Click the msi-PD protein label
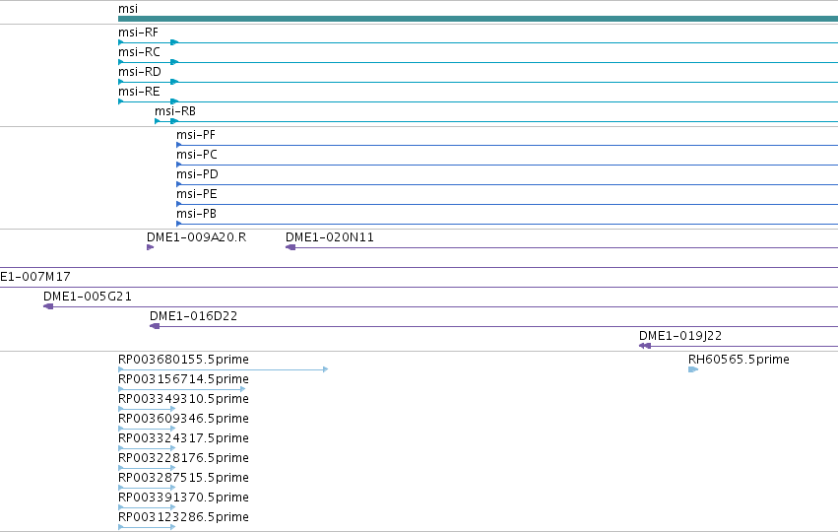Viewport: 838px width, 532px height. (x=197, y=174)
